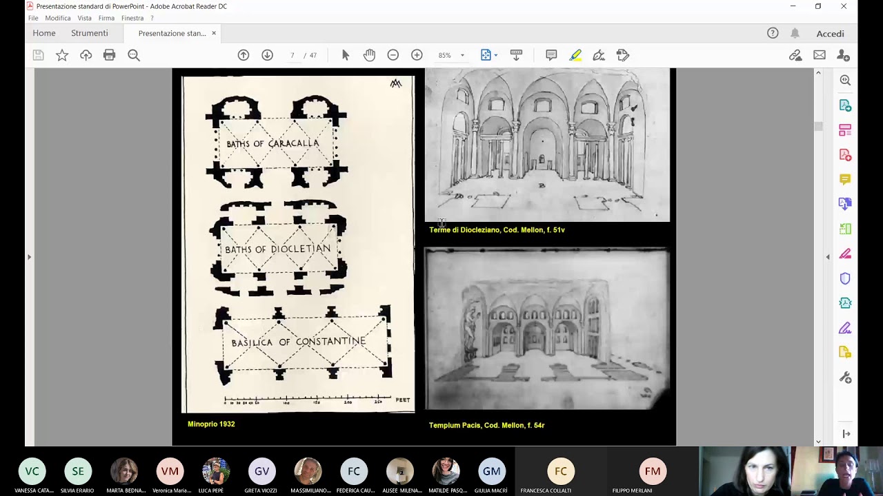Viewport: 883px width, 496px height.
Task: Switch to the Home tab
Action: point(44,33)
